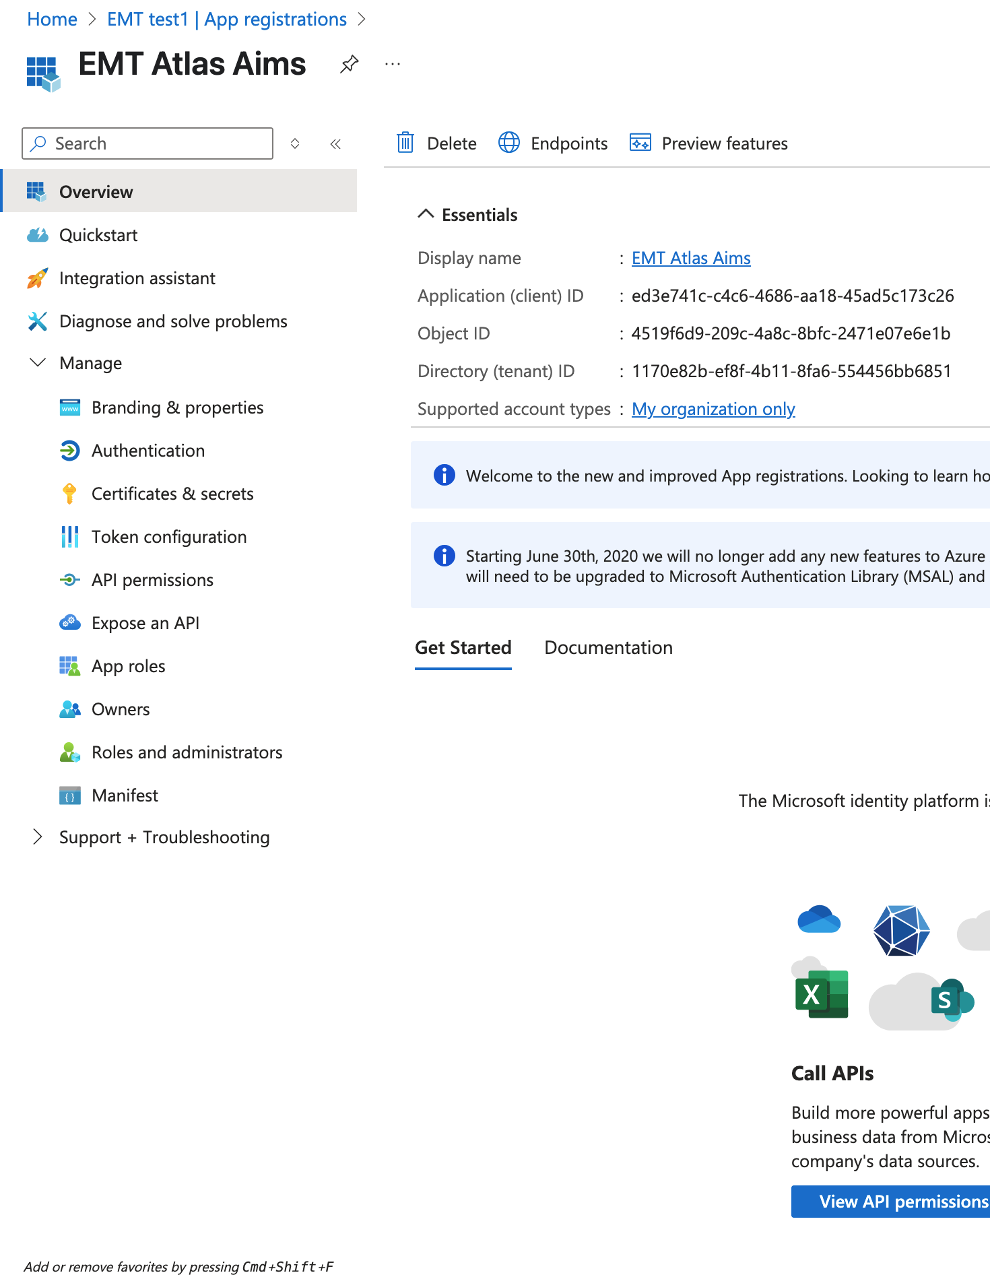Open the ellipsis more options menu in header
The height and width of the screenshot is (1277, 990).
(393, 65)
